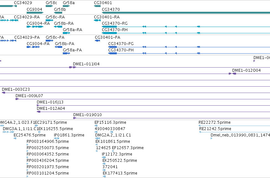
Task: Select EST IP12172.3prime
Action: tap(117, 154)
